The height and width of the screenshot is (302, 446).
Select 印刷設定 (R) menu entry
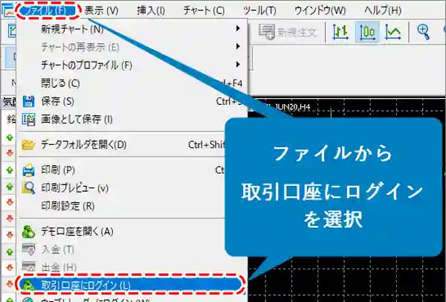pyautogui.click(x=132, y=206)
